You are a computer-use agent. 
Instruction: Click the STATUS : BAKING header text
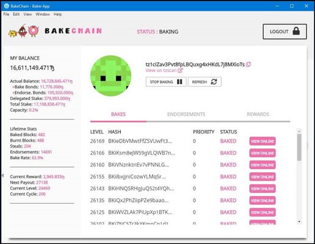coord(157,32)
